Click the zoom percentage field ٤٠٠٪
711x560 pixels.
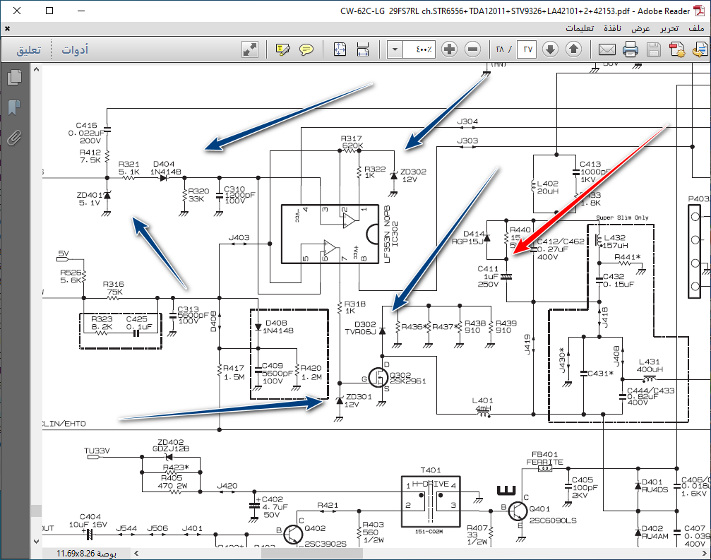click(x=419, y=49)
